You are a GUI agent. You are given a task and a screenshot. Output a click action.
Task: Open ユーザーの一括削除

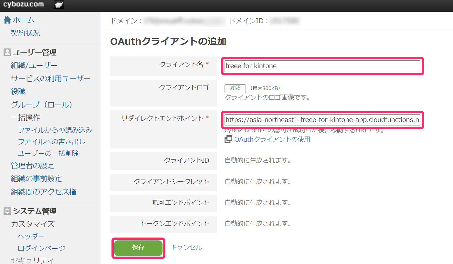[48, 153]
